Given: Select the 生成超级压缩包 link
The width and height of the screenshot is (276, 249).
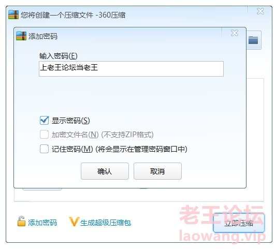Looking at the screenshot, I should pyautogui.click(x=106, y=223).
